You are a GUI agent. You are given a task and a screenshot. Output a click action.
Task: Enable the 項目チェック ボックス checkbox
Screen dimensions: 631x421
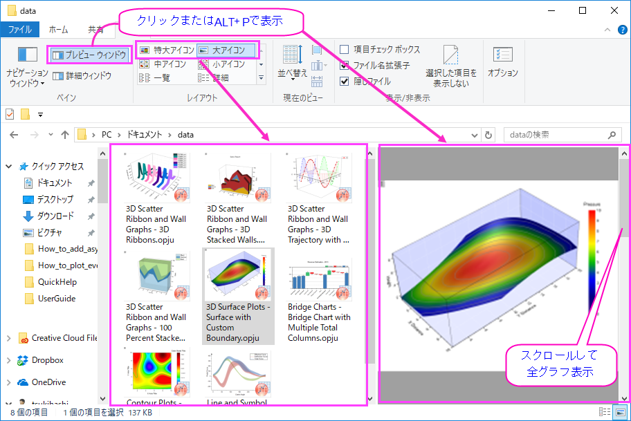point(345,50)
